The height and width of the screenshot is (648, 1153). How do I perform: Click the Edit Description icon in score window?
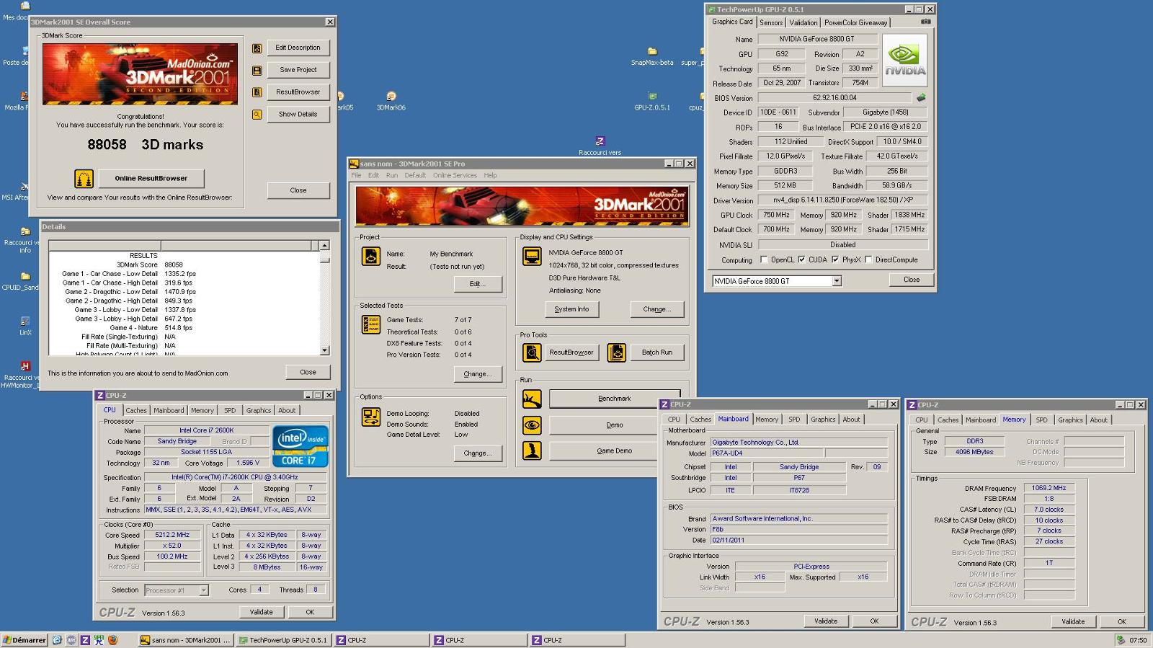pyautogui.click(x=257, y=48)
